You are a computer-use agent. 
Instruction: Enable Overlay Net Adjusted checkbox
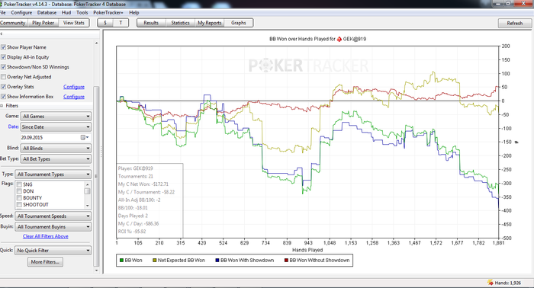[x=3, y=77]
